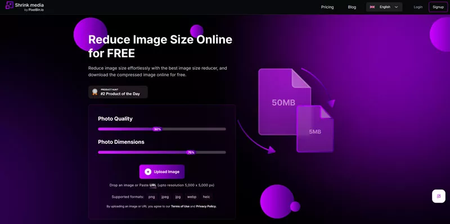
Task: Click the Photo Dimensions label
Action: click(x=121, y=142)
